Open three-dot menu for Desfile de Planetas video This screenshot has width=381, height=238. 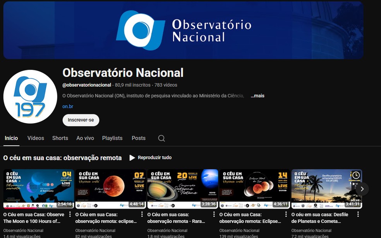[358, 214]
